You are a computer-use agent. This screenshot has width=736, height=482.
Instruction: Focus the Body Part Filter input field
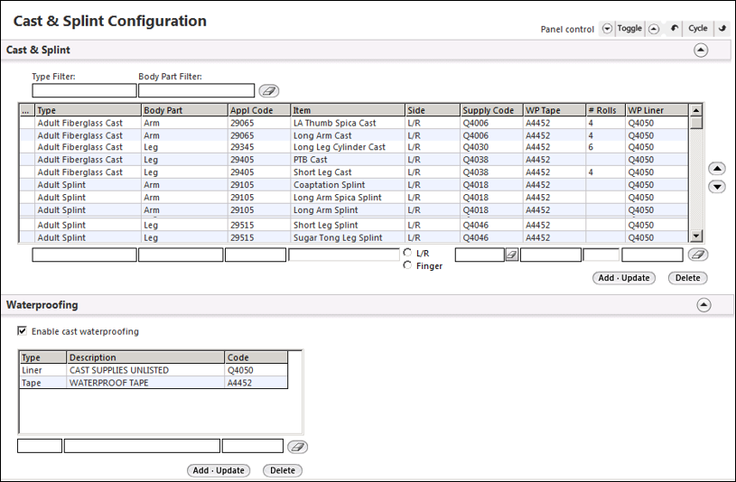click(196, 90)
